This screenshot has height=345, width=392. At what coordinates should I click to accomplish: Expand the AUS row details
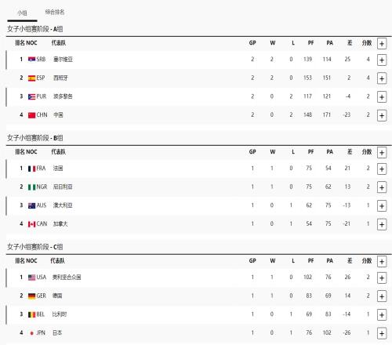(382, 206)
